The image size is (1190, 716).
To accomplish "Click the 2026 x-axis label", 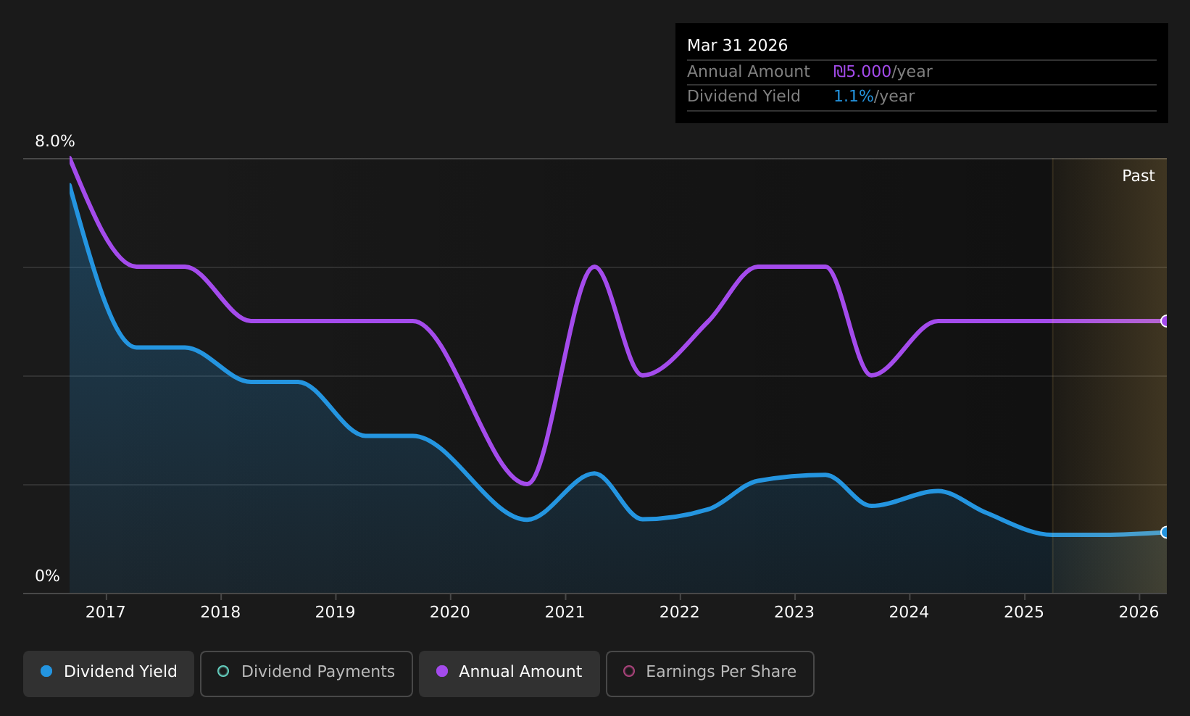I will (1139, 612).
